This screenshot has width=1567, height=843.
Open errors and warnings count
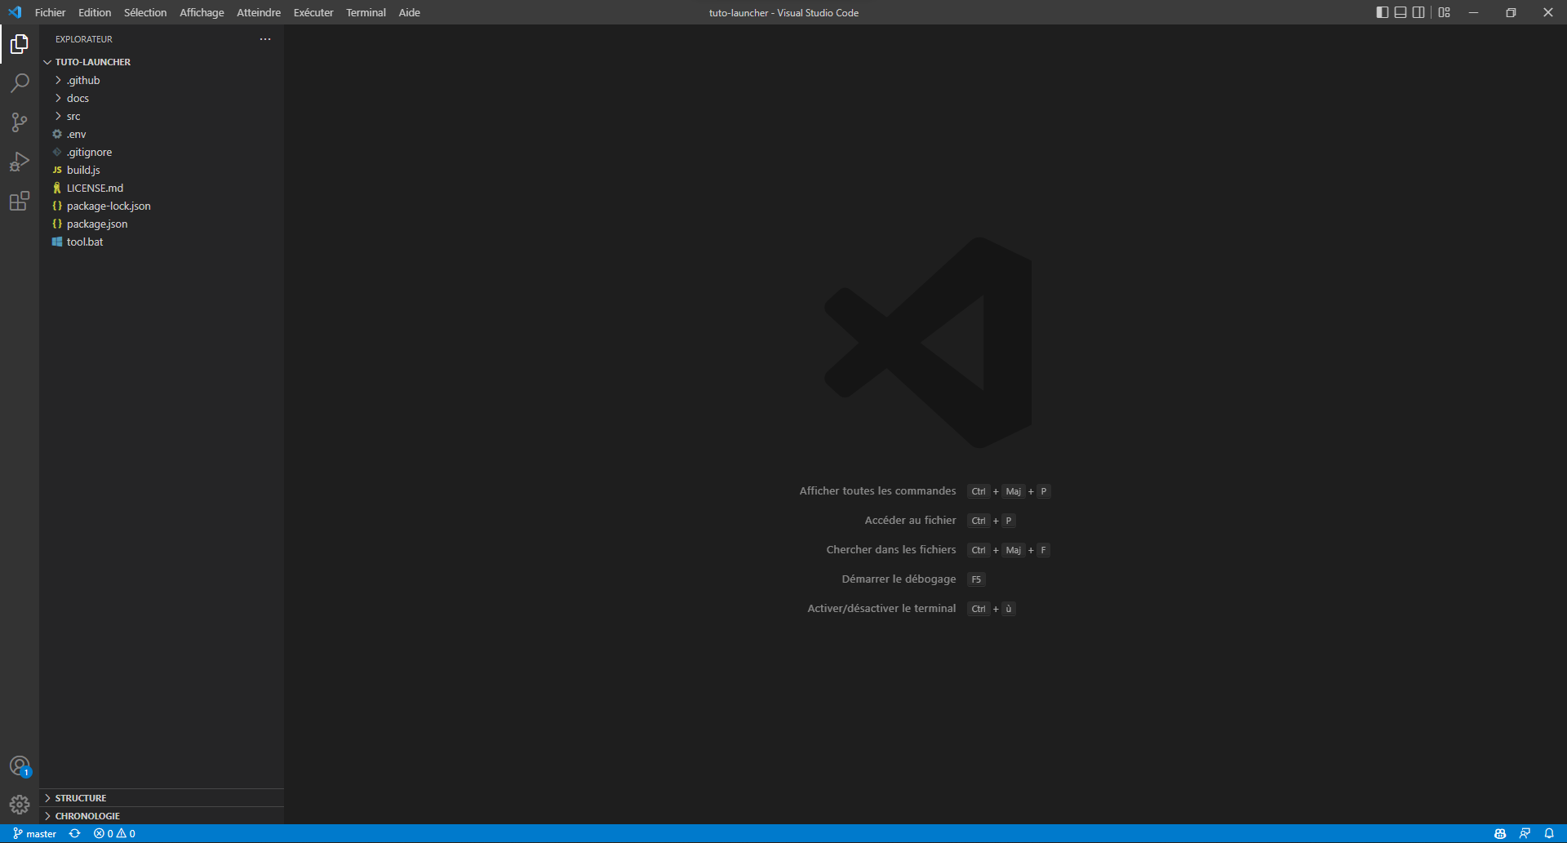pos(114,833)
